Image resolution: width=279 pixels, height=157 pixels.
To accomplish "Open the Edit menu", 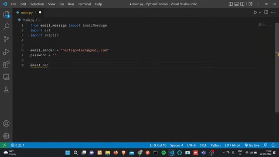I will (23, 4).
